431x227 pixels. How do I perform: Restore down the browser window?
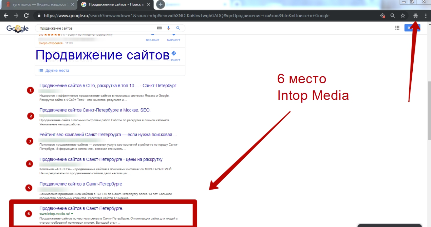(x=412, y=2)
